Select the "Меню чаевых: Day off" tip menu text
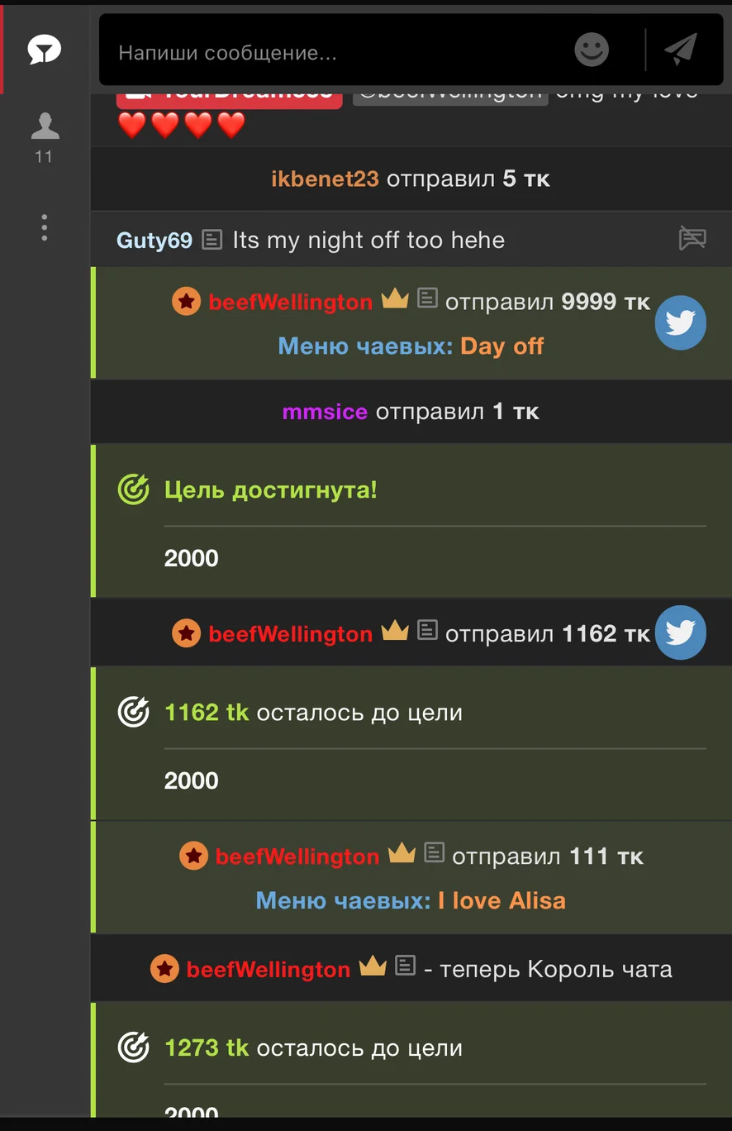Viewport: 732px width, 1131px height. point(411,346)
